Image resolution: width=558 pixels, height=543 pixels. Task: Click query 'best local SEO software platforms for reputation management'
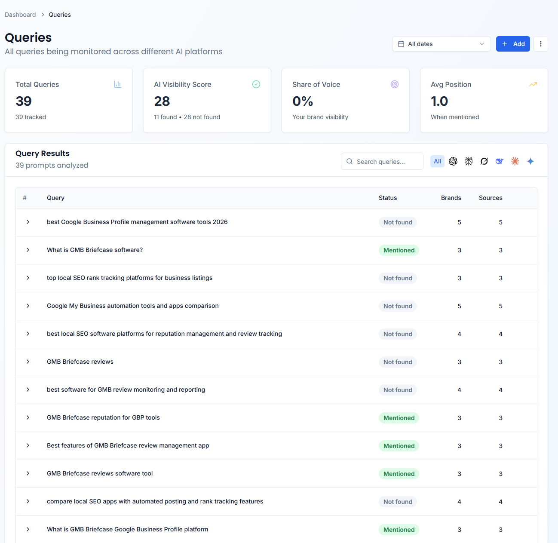[164, 334]
